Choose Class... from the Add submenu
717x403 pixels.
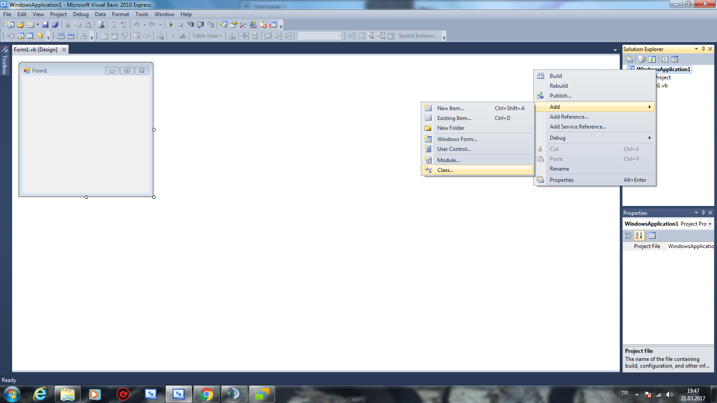[478, 170]
